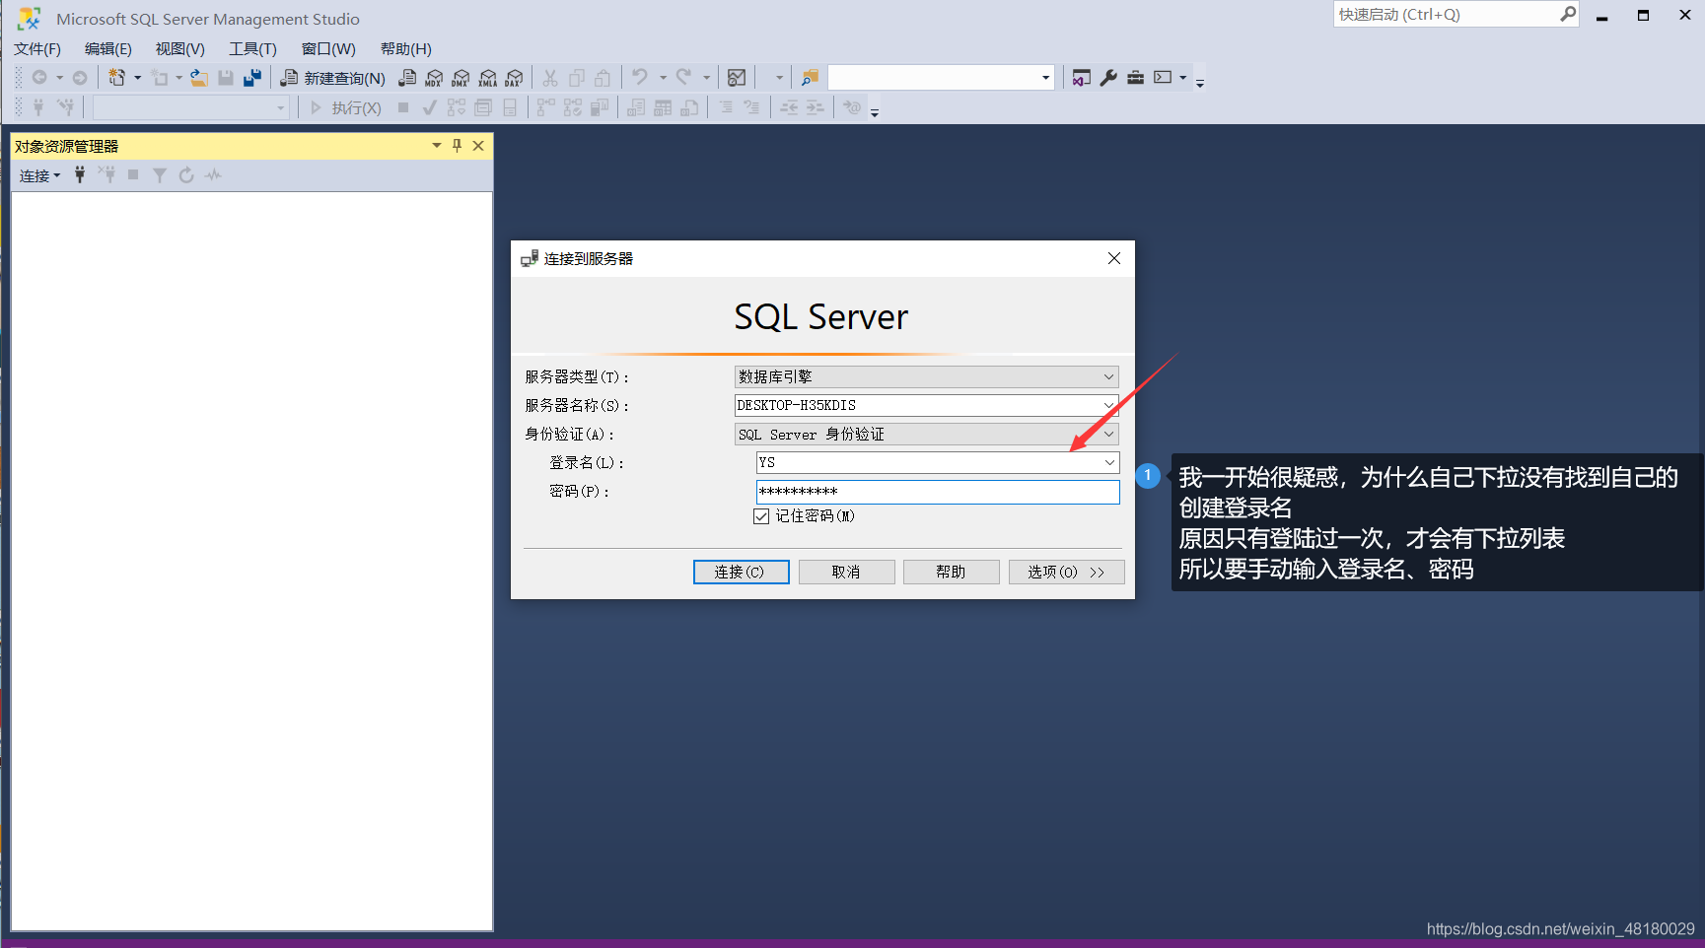The width and height of the screenshot is (1705, 948).
Task: Click the 连接(C) button
Action: [742, 573]
